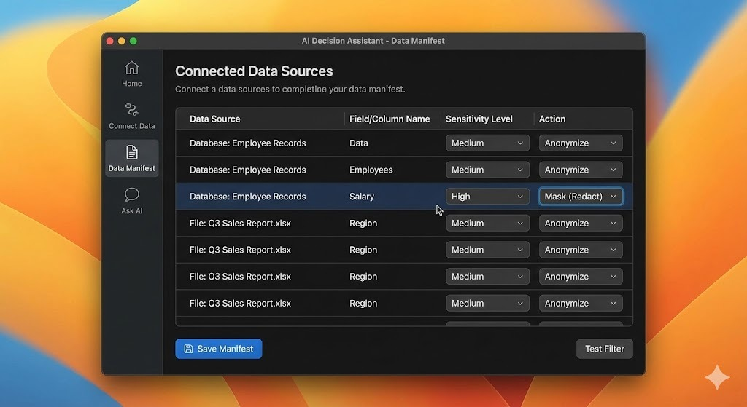Select the Data Manifest document icon
The height and width of the screenshot is (407, 747).
click(x=131, y=152)
